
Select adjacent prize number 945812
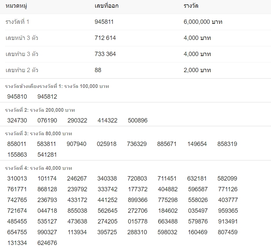click(47, 97)
